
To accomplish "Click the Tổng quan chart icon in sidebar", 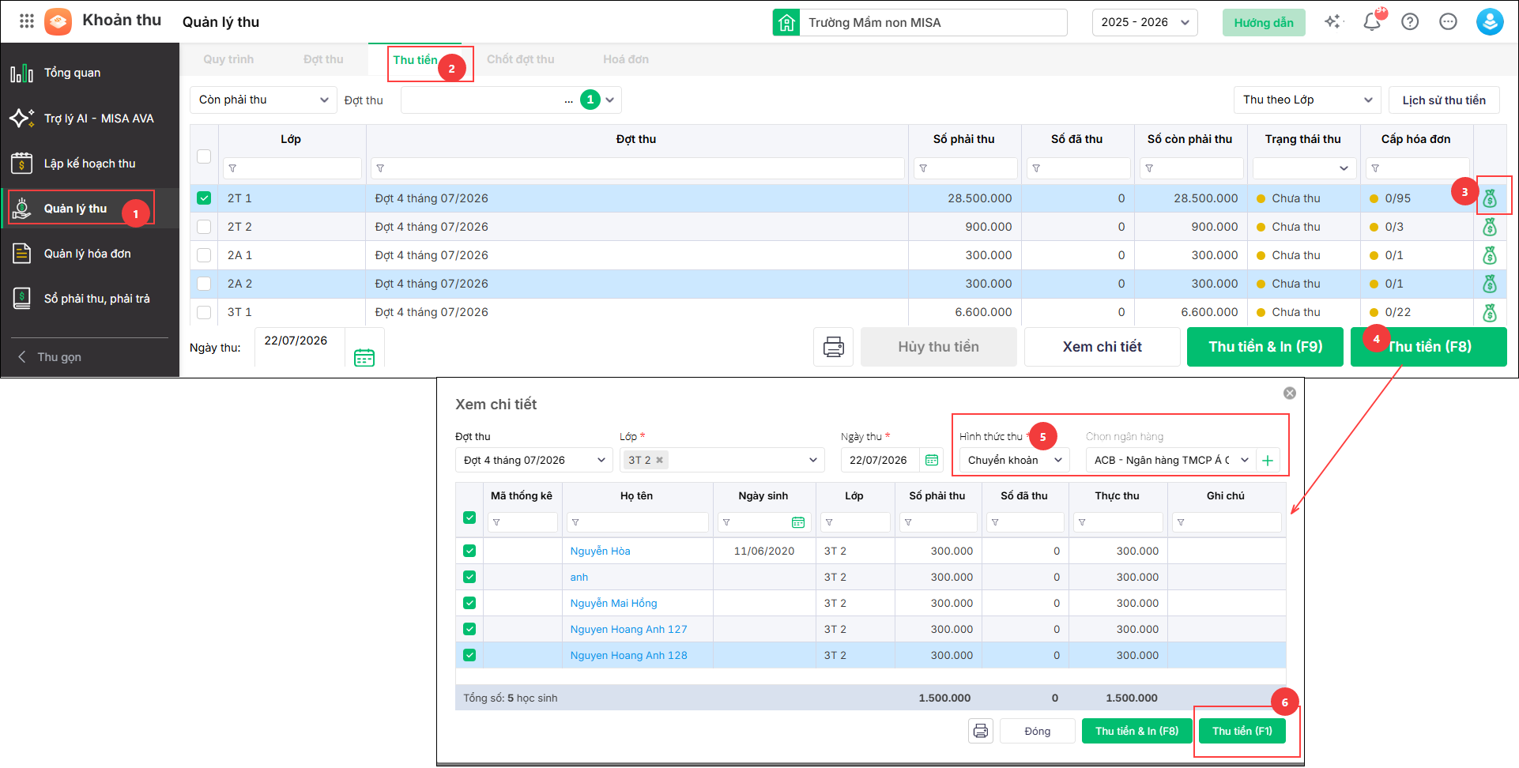I will [x=21, y=73].
